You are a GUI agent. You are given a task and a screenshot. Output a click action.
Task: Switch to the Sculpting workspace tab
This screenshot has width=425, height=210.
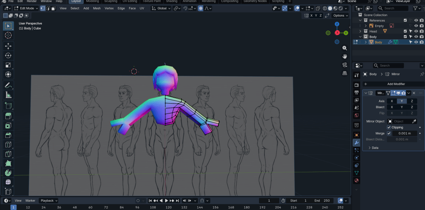click(x=110, y=2)
